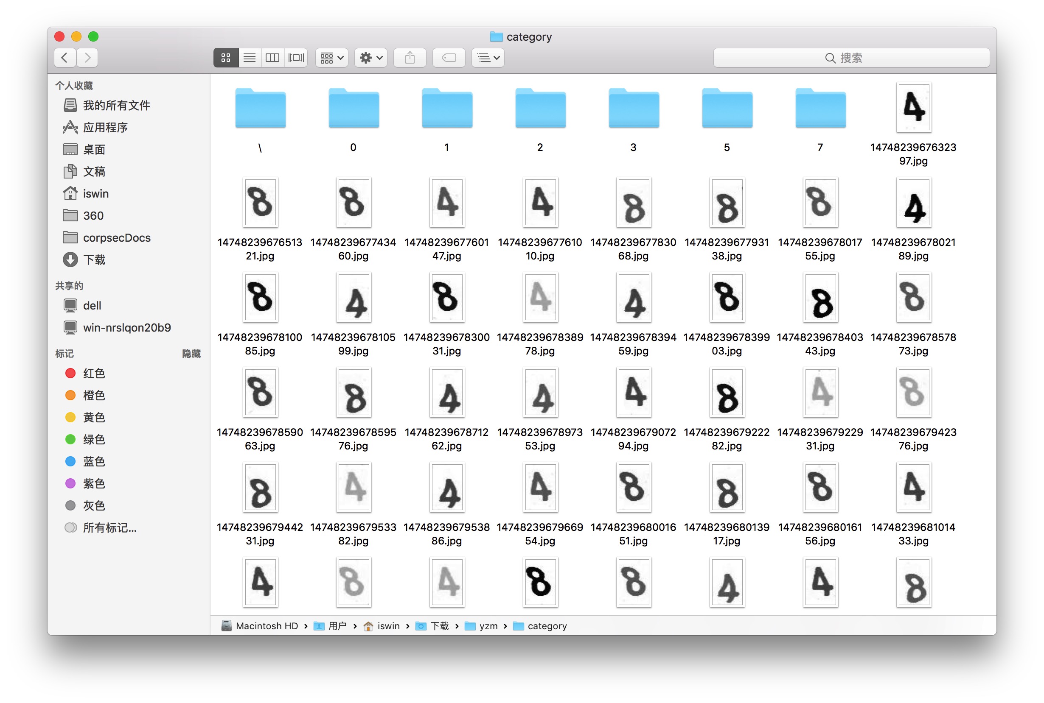Select the folder named 1
The height and width of the screenshot is (703, 1044).
pyautogui.click(x=447, y=108)
